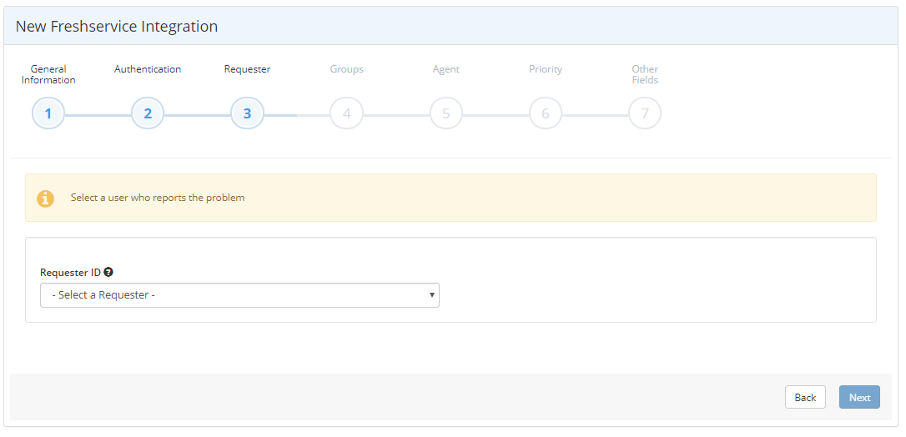Click the Other Fields step label
Screen dimensions: 906x437
[x=645, y=74]
